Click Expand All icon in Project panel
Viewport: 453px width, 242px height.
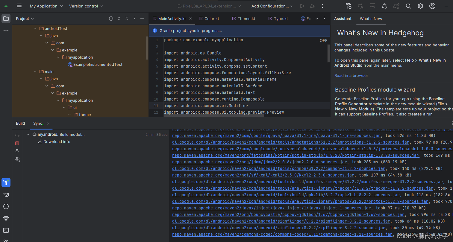tap(119, 19)
